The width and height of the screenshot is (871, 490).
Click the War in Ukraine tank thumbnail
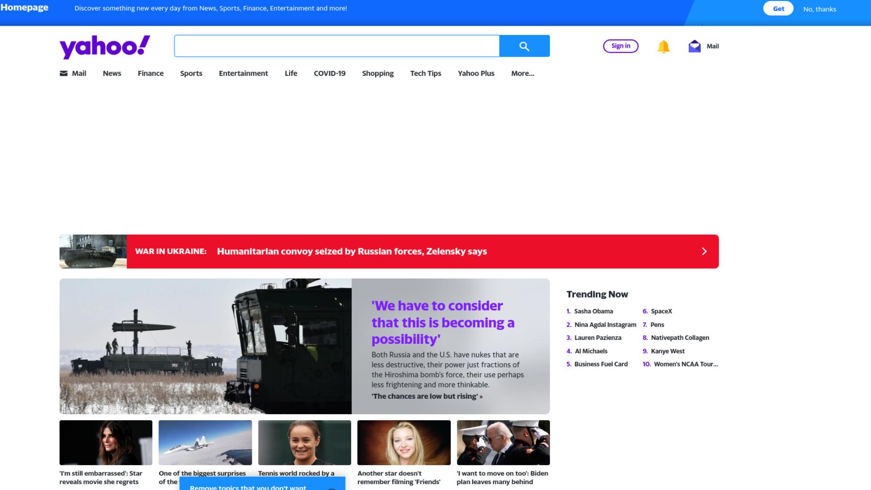(x=93, y=251)
